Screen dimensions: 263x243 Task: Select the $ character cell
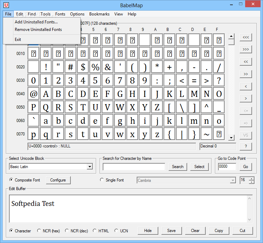click(x=83, y=67)
